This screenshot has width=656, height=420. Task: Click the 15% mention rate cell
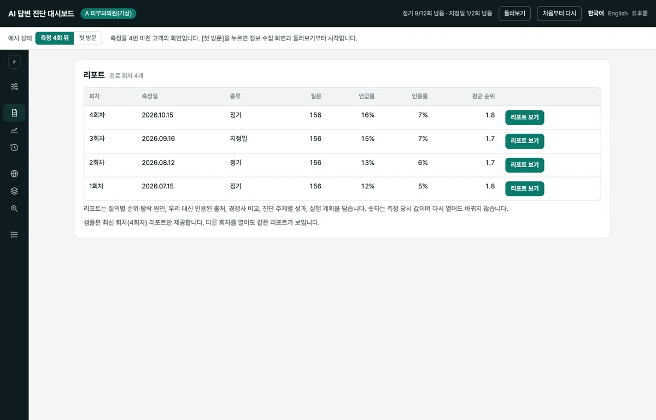pyautogui.click(x=368, y=139)
